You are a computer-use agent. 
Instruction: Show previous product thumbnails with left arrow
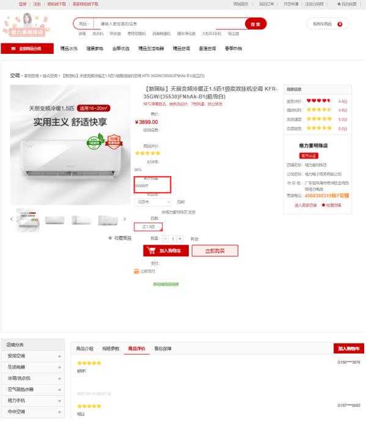(12, 219)
